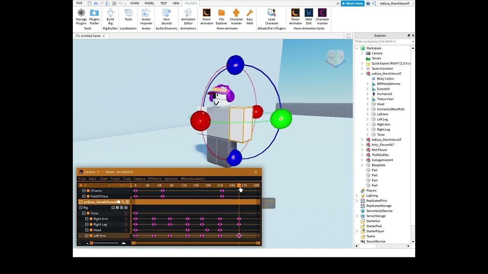Click the red rotation handle on the left

(201, 121)
